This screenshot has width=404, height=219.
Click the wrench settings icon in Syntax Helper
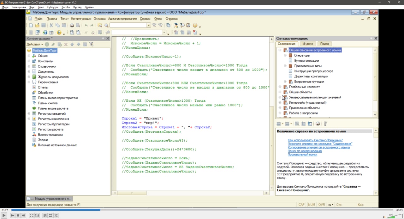click(x=325, y=124)
